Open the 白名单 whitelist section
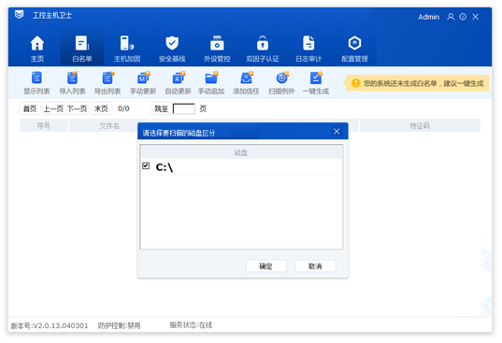Image resolution: width=502 pixels, height=343 pixels. (82, 49)
